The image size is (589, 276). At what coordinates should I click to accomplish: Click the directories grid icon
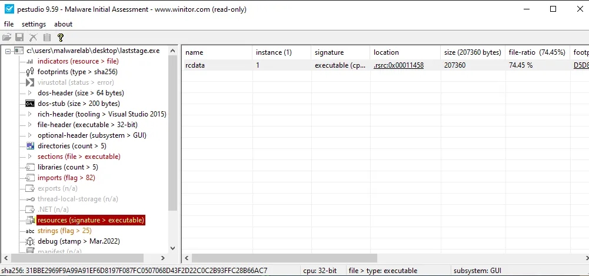tap(30, 146)
